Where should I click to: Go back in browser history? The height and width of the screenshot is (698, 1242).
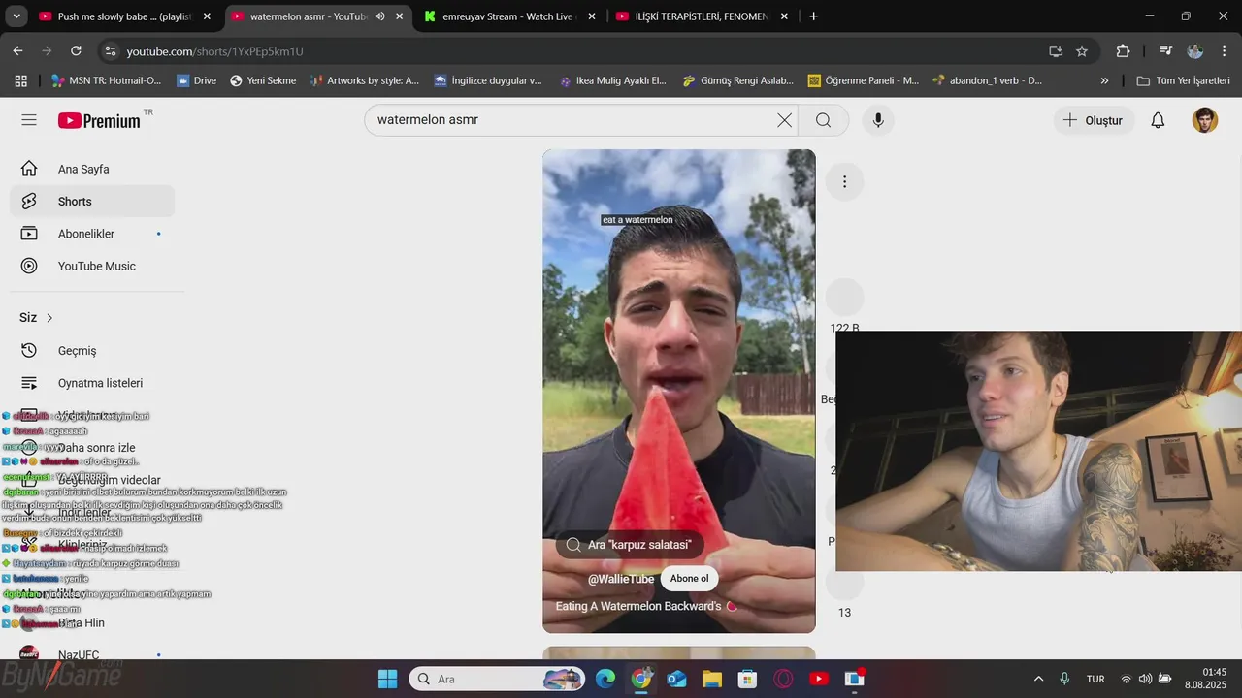click(x=17, y=50)
